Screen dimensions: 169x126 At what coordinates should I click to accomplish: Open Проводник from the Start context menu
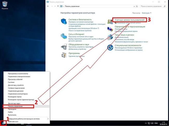12,109
